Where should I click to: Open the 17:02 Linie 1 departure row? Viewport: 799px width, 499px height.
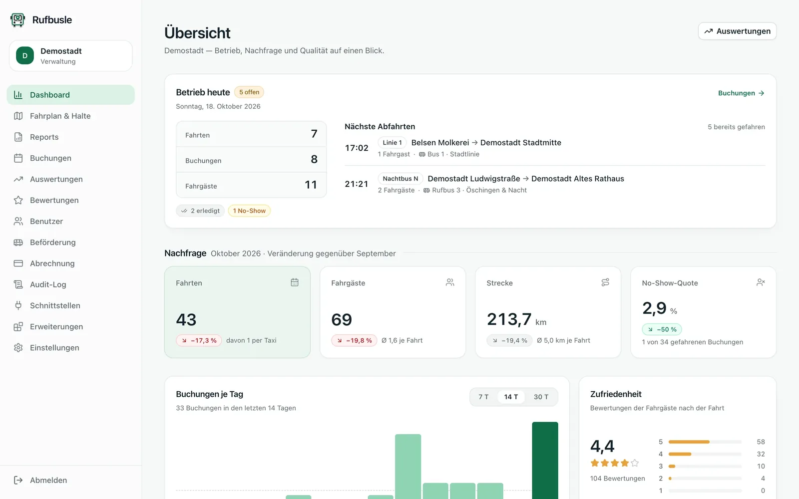(x=555, y=148)
